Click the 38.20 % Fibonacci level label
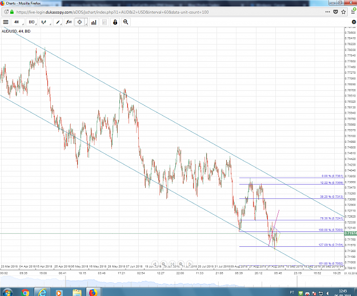The height and width of the screenshot is (296, 357). pos(331,197)
